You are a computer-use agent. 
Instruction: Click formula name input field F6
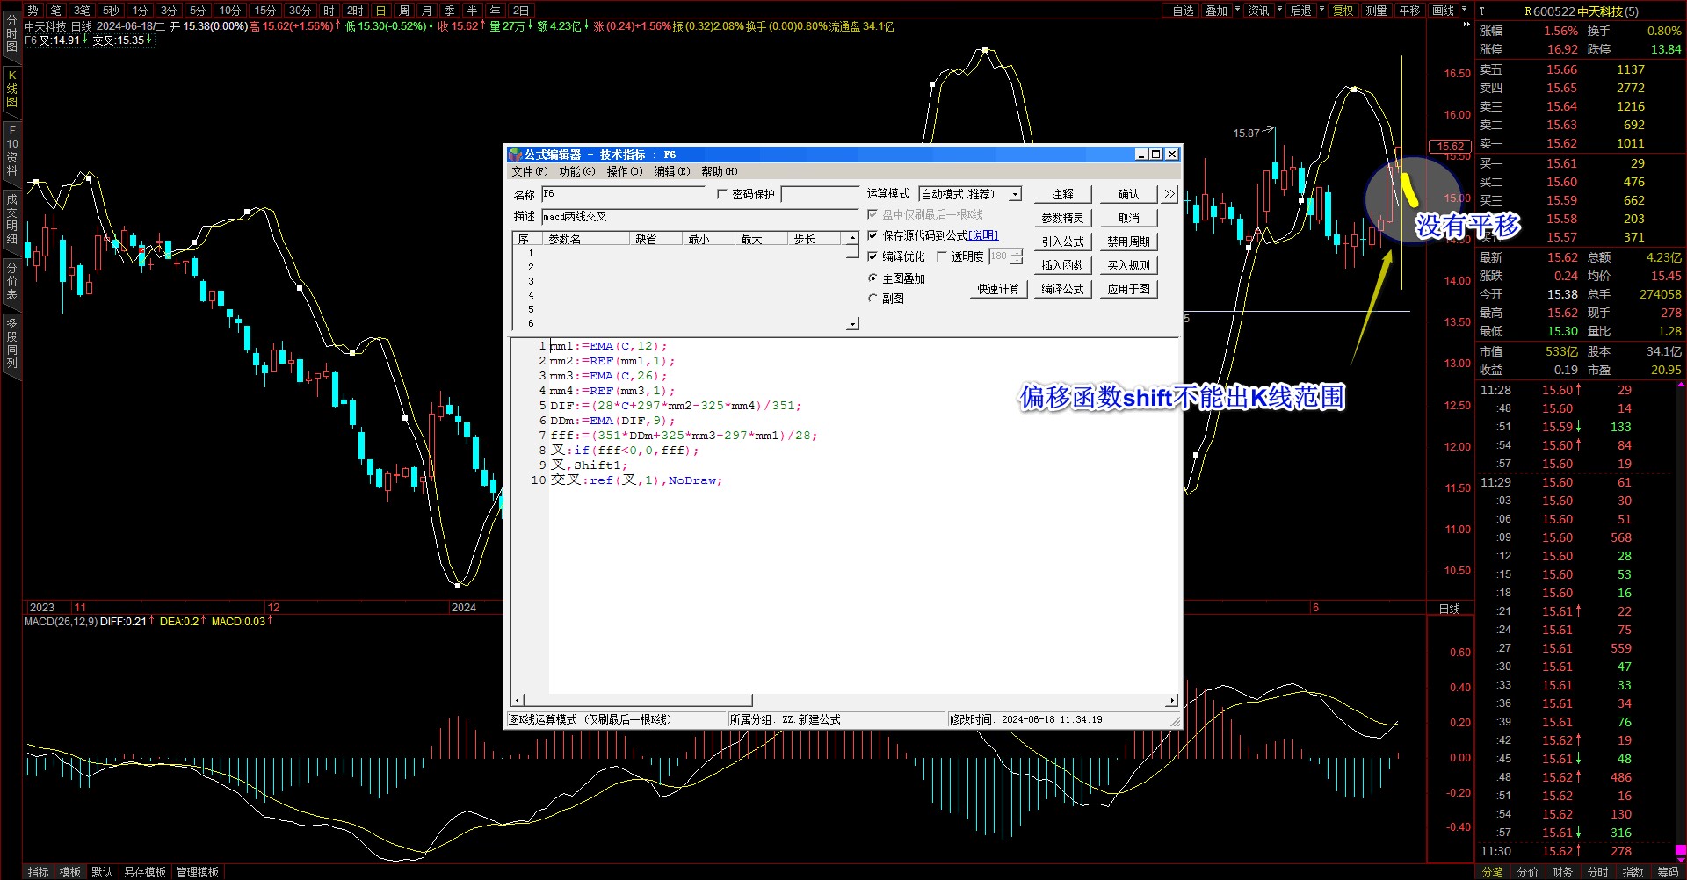point(622,194)
